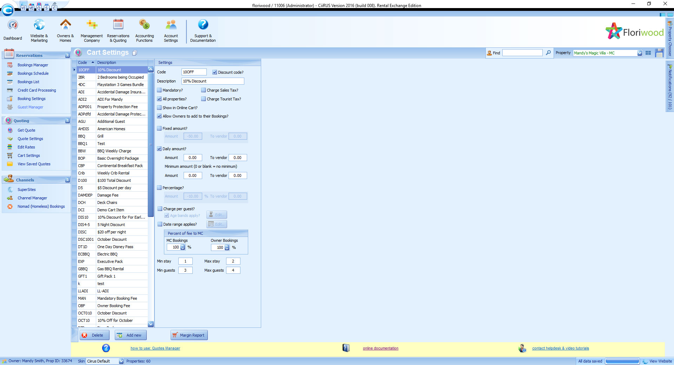Click the Find magnifier search icon
This screenshot has width=674, height=365.
click(548, 53)
